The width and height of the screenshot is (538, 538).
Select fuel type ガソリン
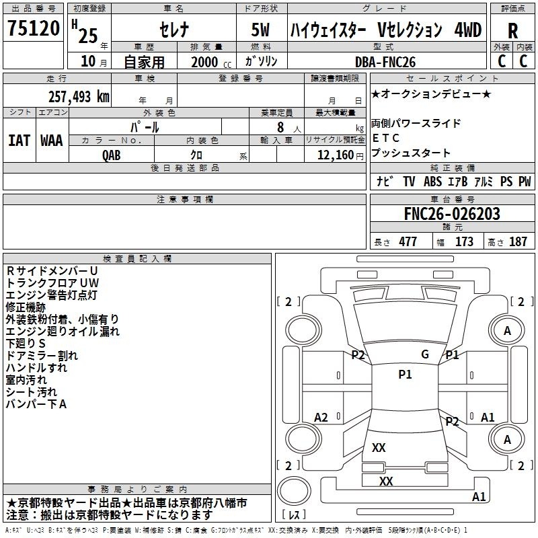pyautogui.click(x=261, y=61)
